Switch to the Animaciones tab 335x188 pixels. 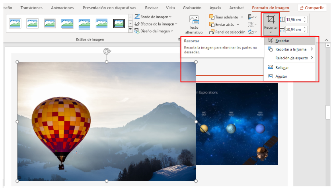tap(62, 8)
